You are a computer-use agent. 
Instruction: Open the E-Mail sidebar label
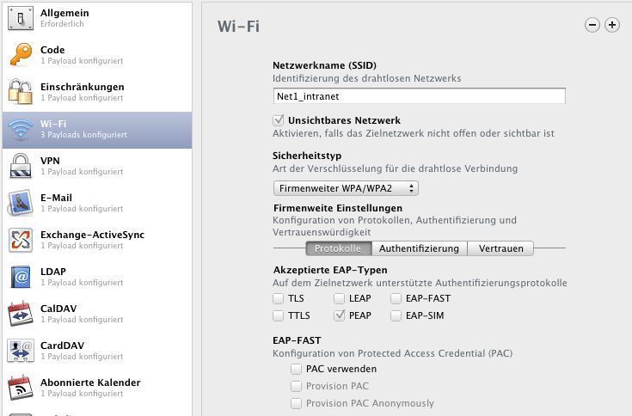(56, 198)
